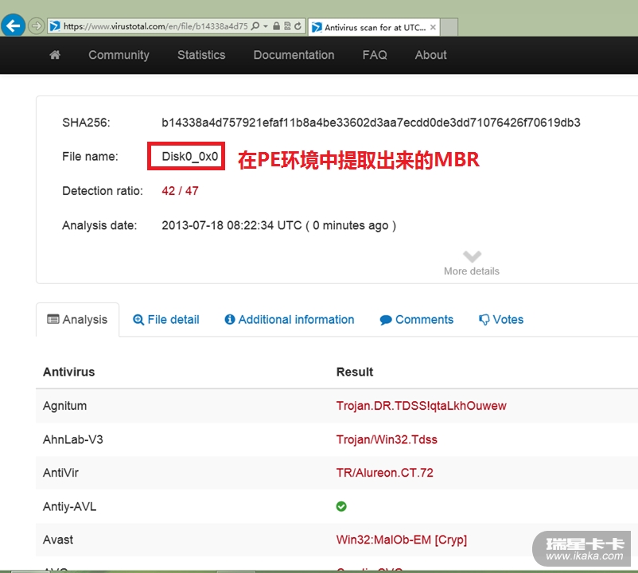The width and height of the screenshot is (638, 573).
Task: Open the FAQ page
Action: [375, 55]
